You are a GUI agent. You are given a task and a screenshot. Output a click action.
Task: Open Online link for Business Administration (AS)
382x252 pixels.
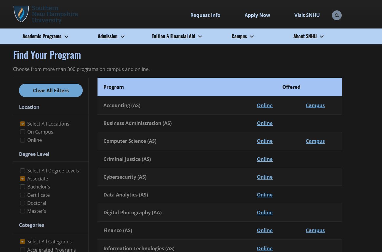[265, 123]
